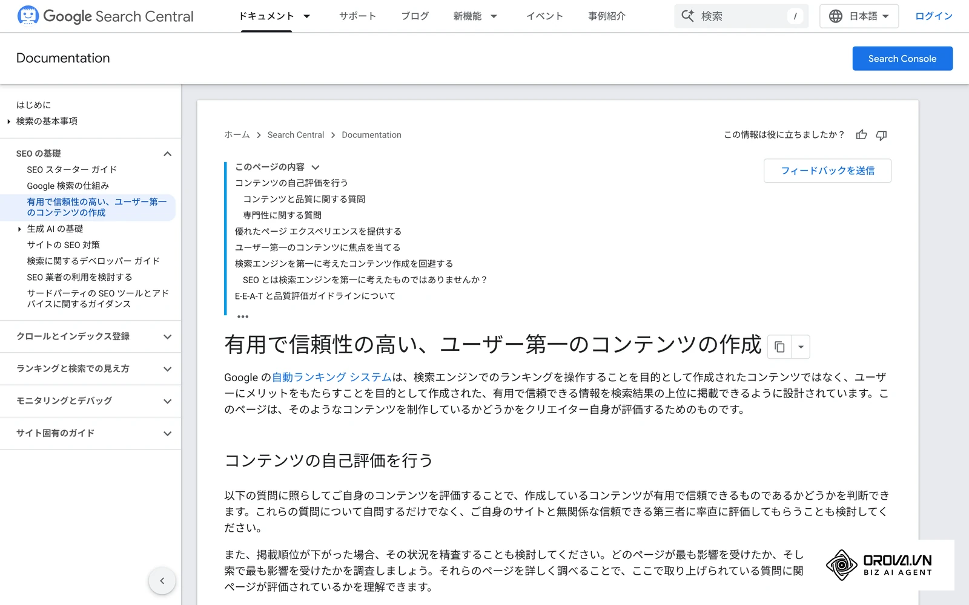Jump to 専門性に関する質問 section

(x=282, y=215)
